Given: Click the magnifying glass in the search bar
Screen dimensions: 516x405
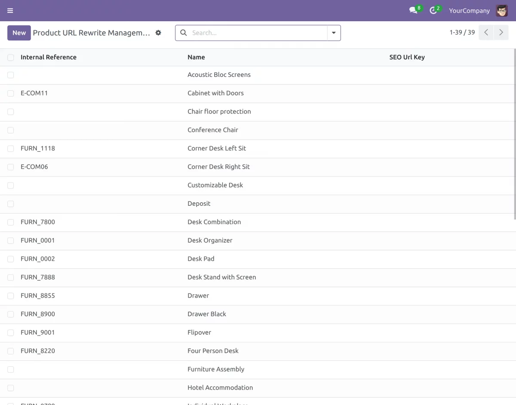Looking at the screenshot, I should coord(183,32).
